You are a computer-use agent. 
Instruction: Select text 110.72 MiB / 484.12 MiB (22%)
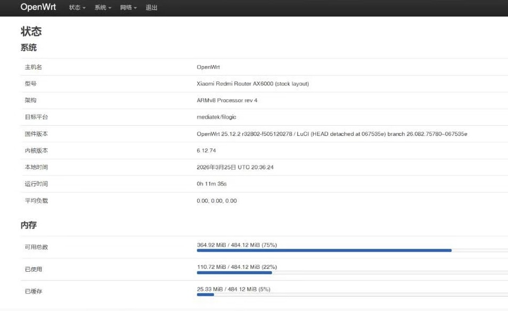pyautogui.click(x=237, y=267)
